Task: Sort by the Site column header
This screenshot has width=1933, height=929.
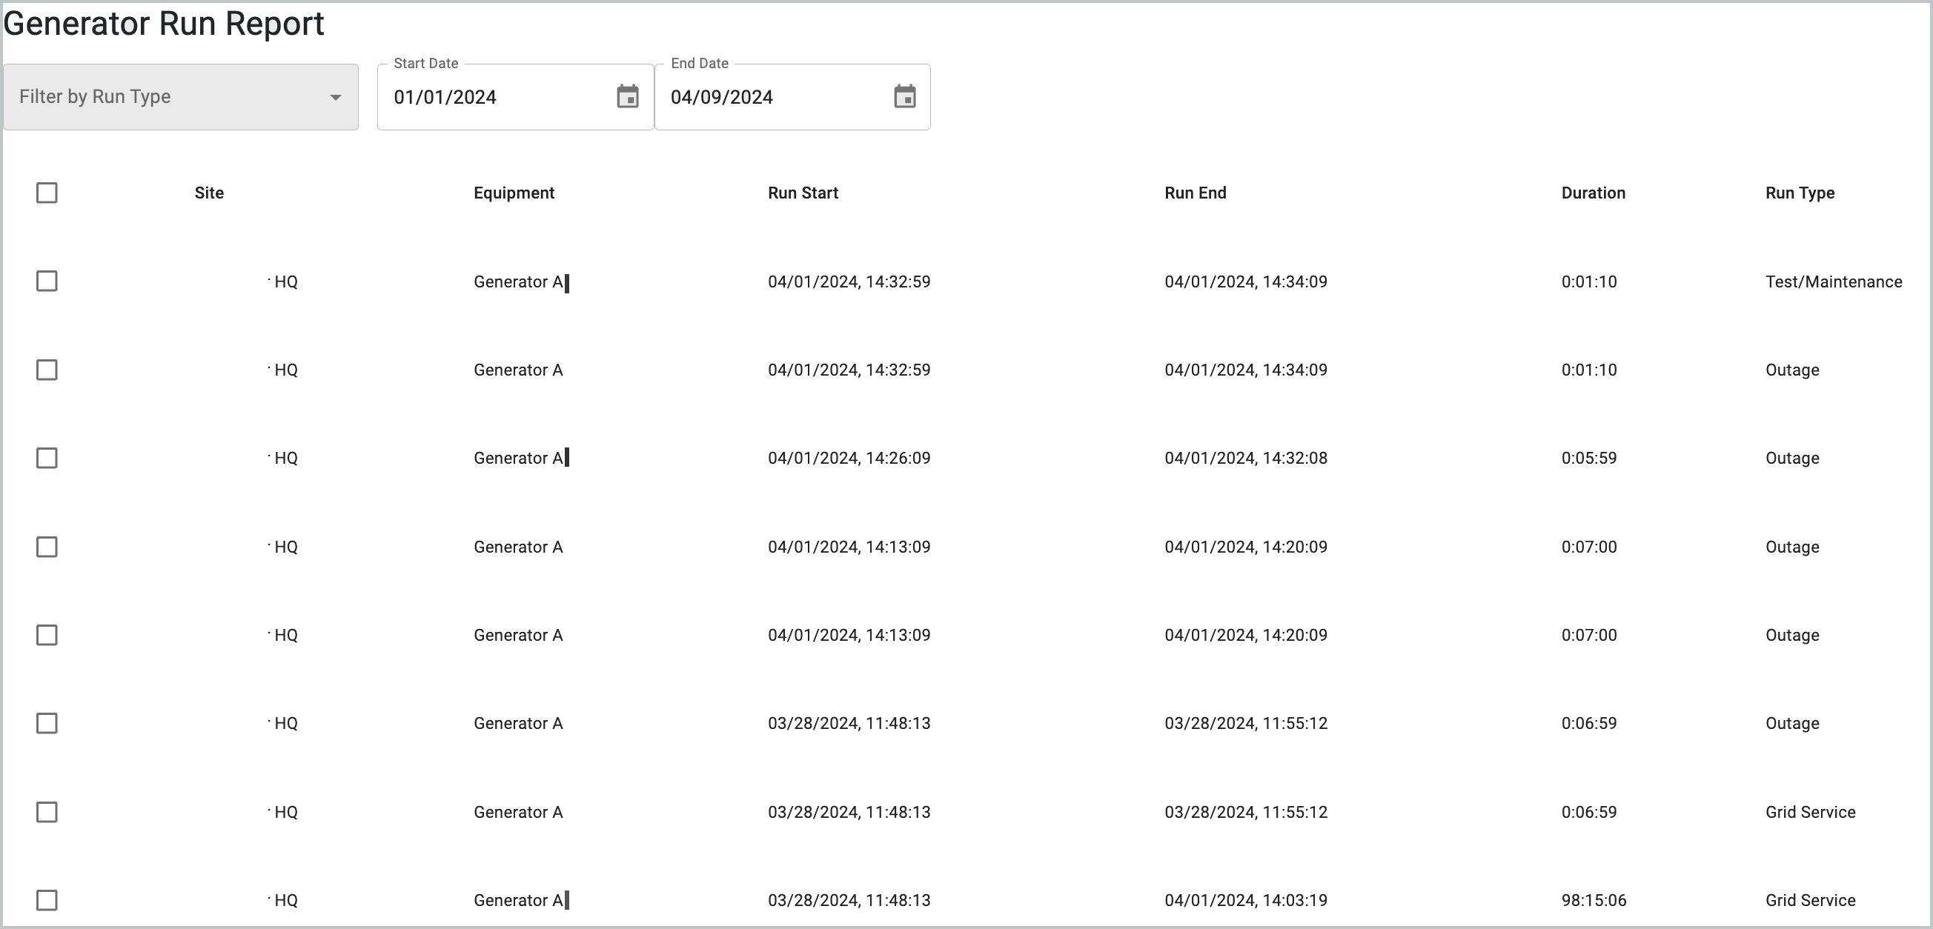Action: [x=208, y=193]
